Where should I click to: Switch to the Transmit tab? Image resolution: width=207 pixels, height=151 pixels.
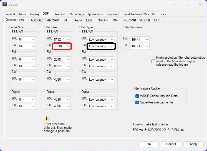[60, 14]
